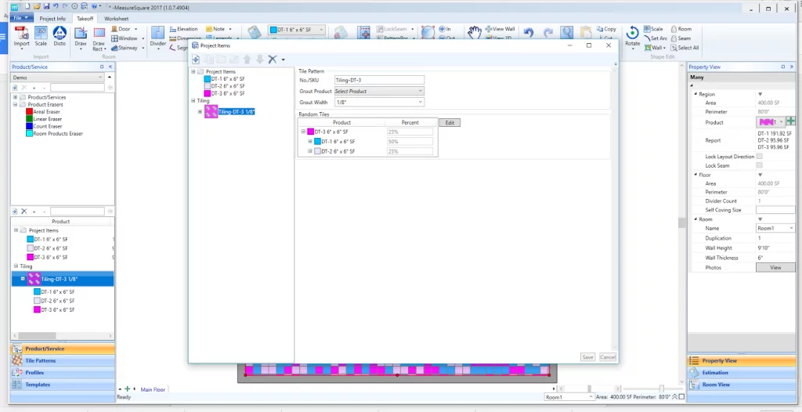Expand the Tiling-DT-3 1/8" tree node in dialog

tap(200, 111)
